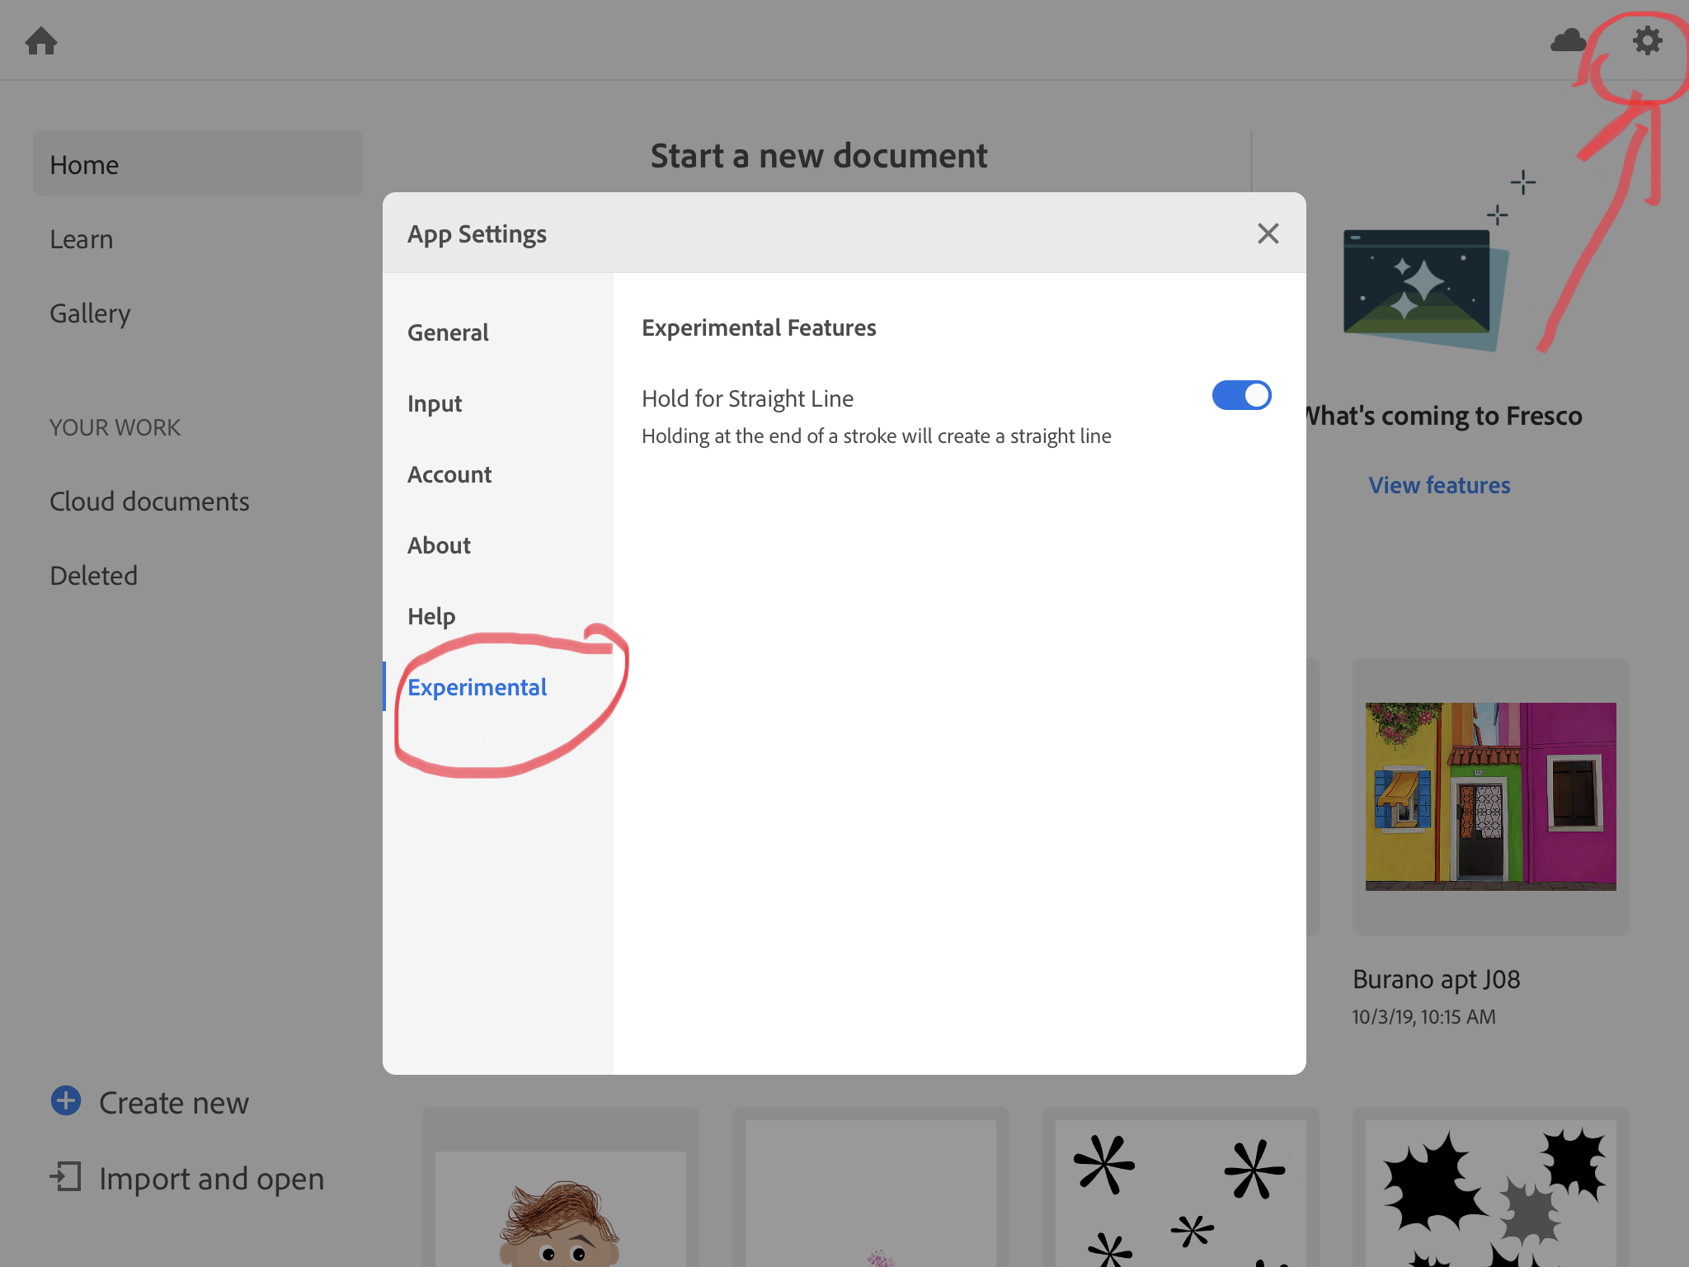
Task: Show Deleted documents
Action: [x=93, y=576]
